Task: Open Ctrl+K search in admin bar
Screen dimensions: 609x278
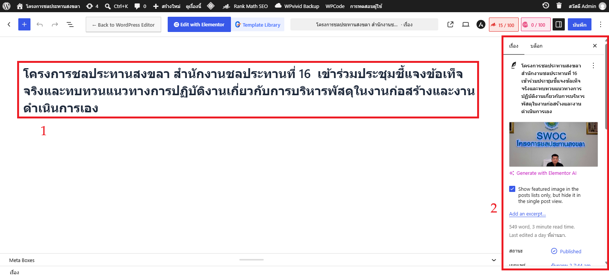Action: click(117, 6)
